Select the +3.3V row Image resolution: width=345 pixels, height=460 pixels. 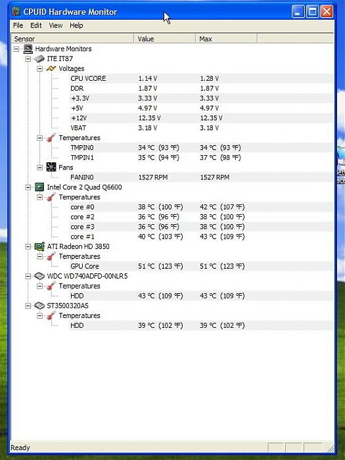tap(201, 99)
